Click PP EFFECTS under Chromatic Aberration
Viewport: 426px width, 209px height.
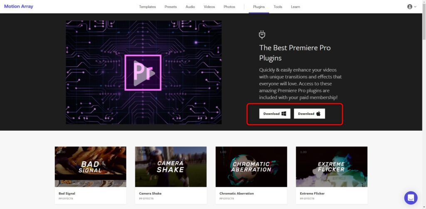click(227, 199)
